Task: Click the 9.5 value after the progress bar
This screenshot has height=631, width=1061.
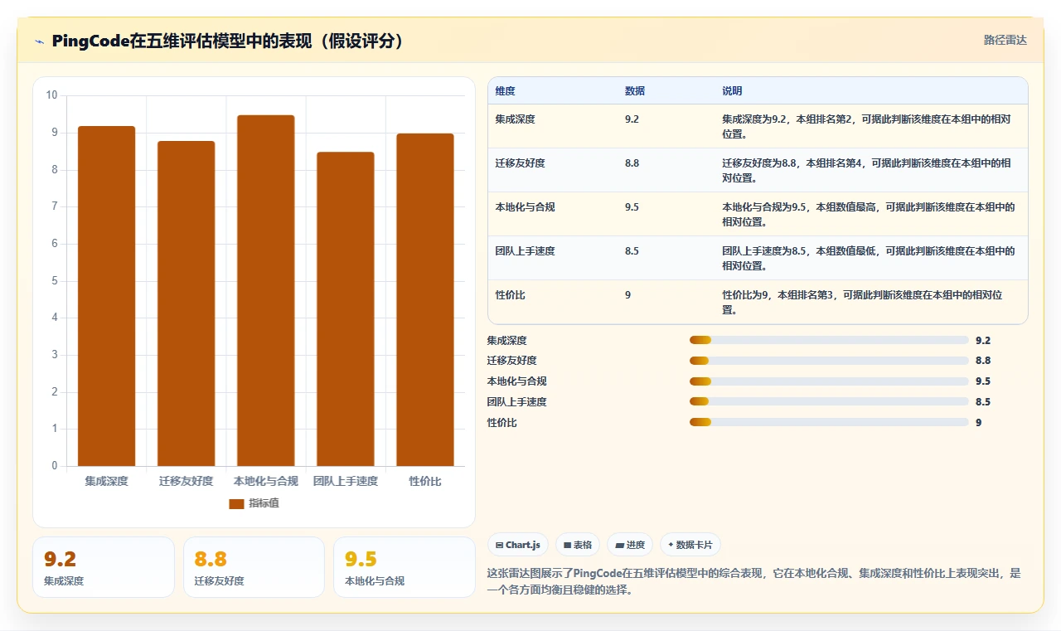Action: pyautogui.click(x=983, y=381)
